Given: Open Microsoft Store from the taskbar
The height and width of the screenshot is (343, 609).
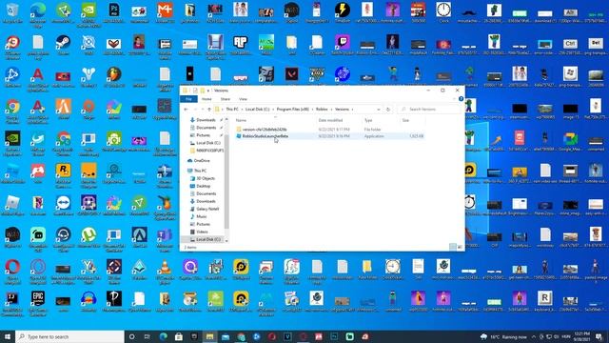Looking at the screenshot, I should pos(178,336).
